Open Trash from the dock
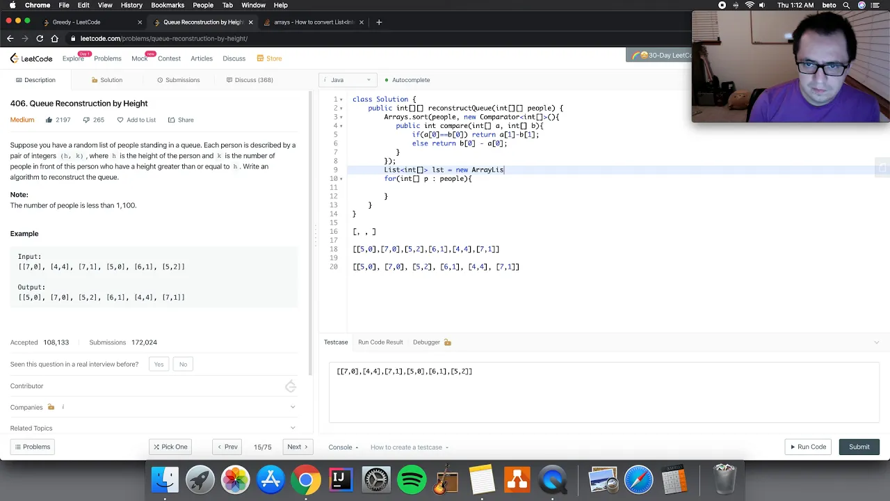The width and height of the screenshot is (890, 501). (x=724, y=479)
